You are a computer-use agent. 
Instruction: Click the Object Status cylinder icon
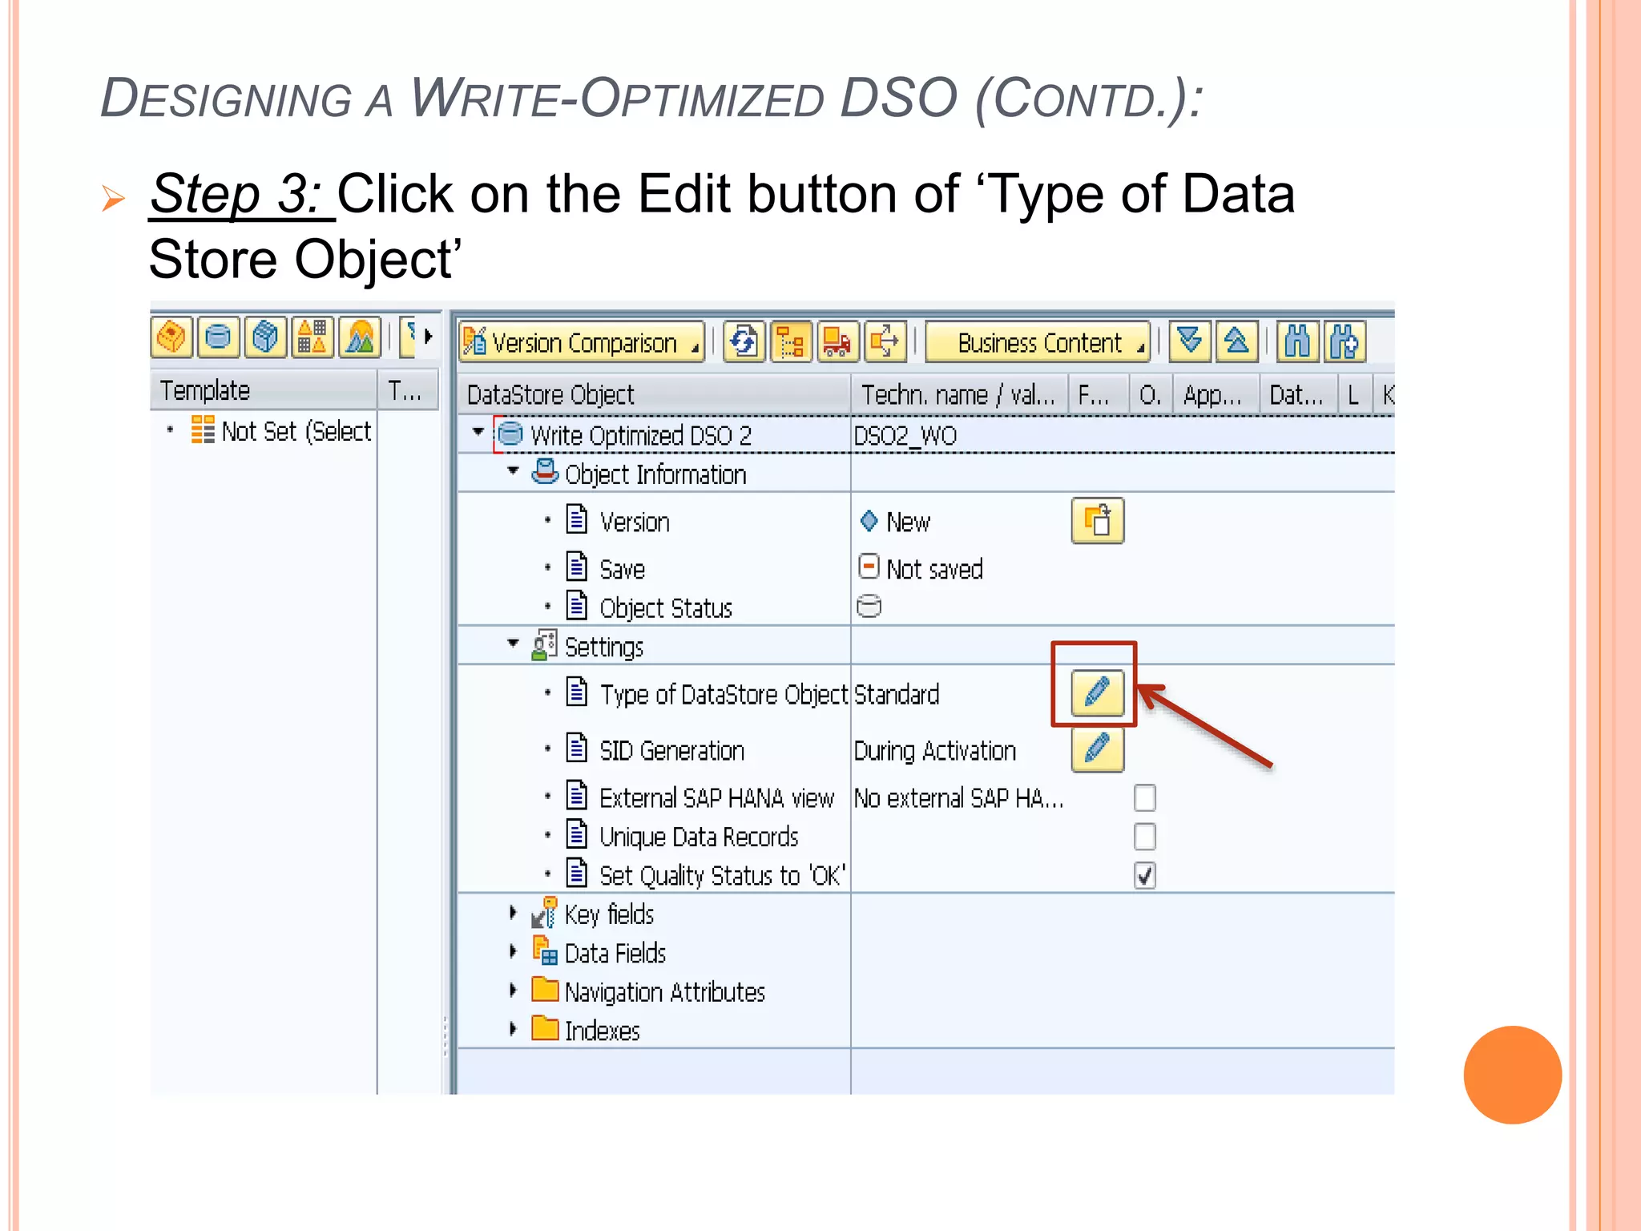click(x=869, y=606)
